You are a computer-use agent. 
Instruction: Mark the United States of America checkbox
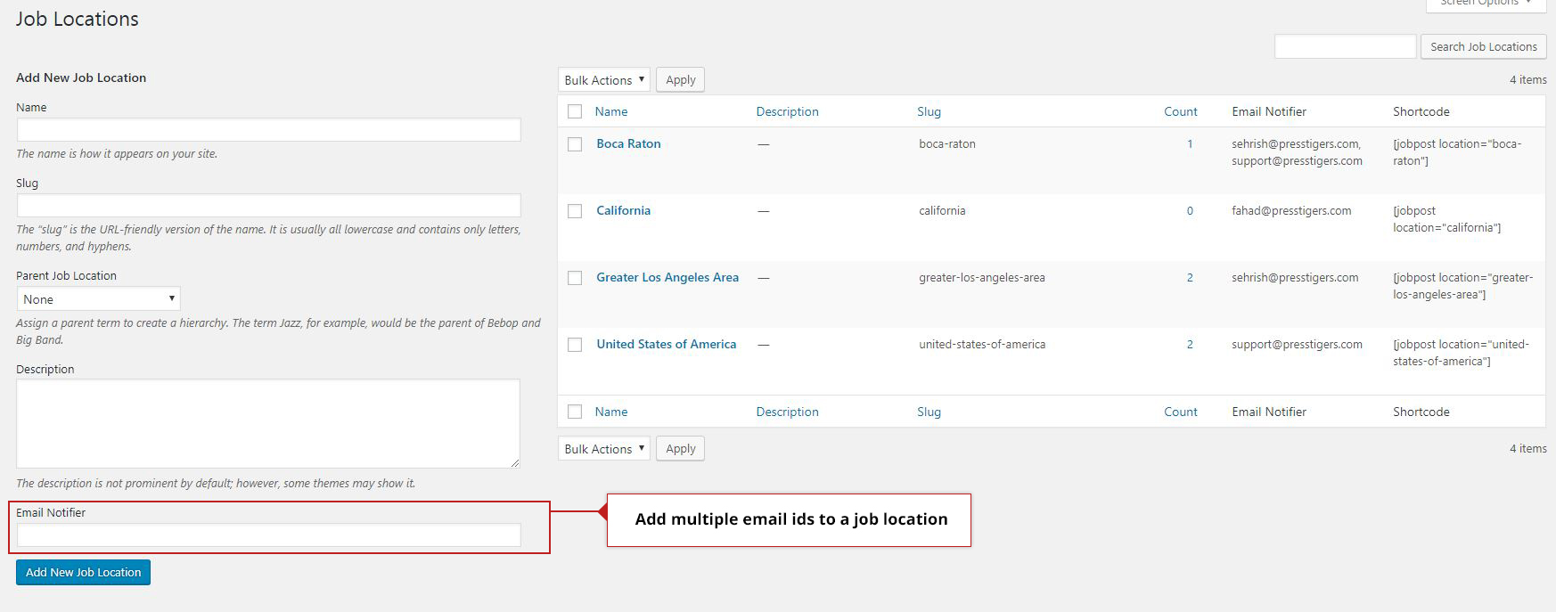point(575,345)
